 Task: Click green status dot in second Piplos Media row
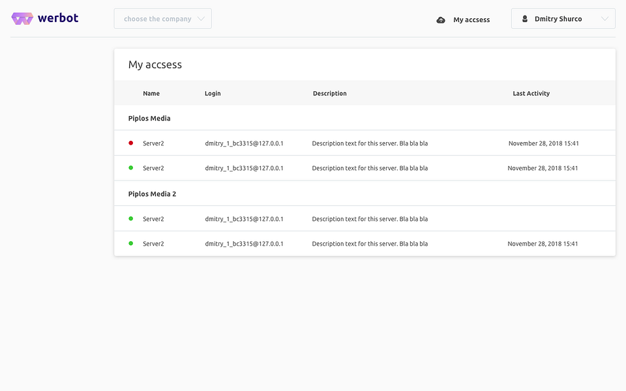click(x=130, y=168)
